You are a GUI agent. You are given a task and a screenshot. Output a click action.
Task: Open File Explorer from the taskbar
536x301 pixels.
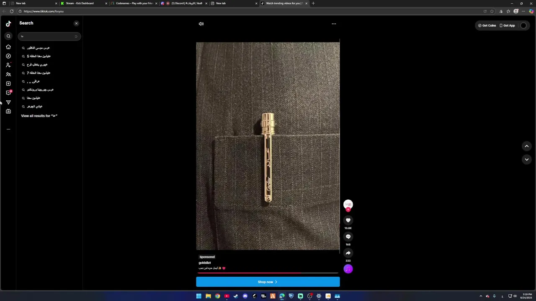tap(208, 296)
